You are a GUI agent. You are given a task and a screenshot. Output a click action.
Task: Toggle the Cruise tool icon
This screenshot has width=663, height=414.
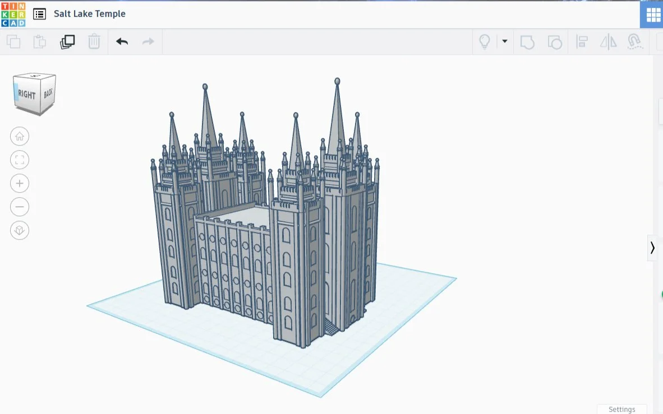(x=635, y=41)
